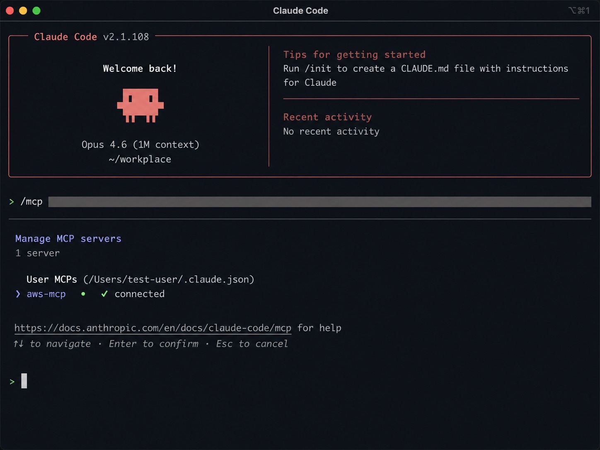Viewport: 600px width, 450px height.
Task: Click the red macOS close button
Action: (10, 11)
